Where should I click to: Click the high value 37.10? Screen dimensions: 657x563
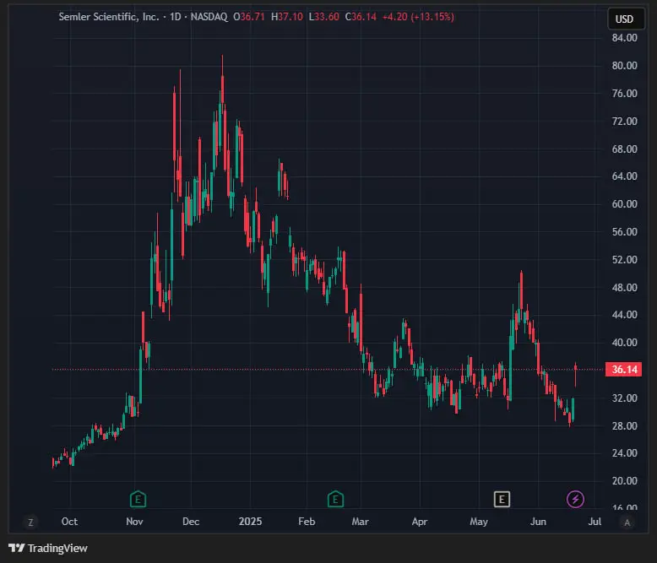coord(290,17)
